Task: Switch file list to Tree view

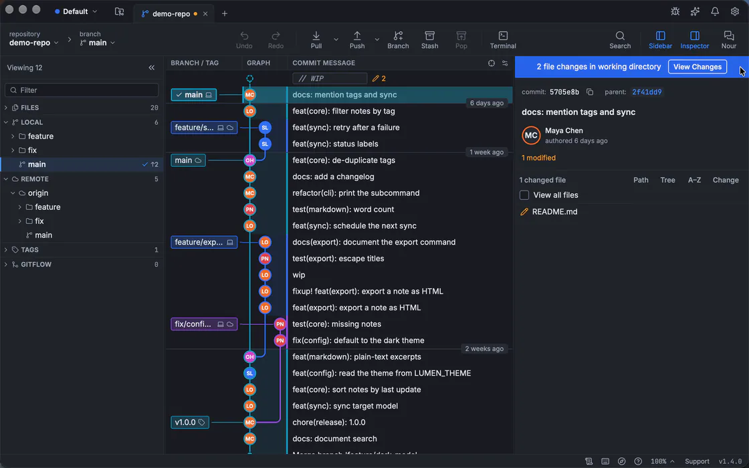Action: 667,180
